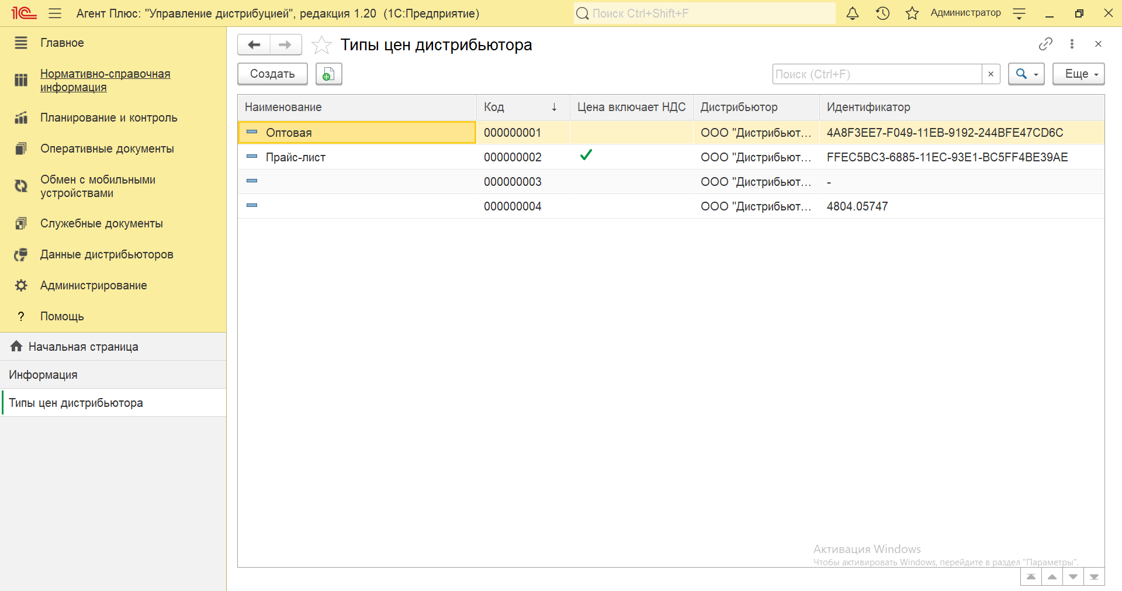
Task: Add page to favorites with star near title
Action: [321, 45]
